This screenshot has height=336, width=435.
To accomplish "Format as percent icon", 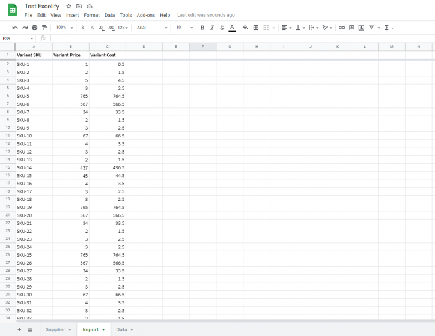I will tap(92, 28).
